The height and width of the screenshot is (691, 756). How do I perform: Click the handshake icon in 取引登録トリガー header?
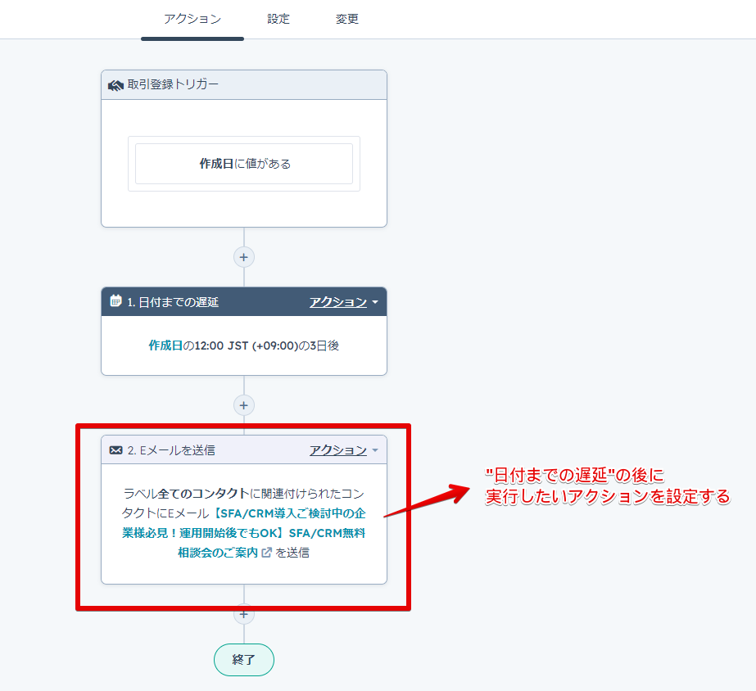pyautogui.click(x=115, y=85)
